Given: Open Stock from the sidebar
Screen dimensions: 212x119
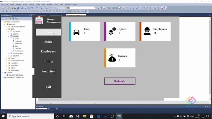Looking at the screenshot, I should 48,42.
